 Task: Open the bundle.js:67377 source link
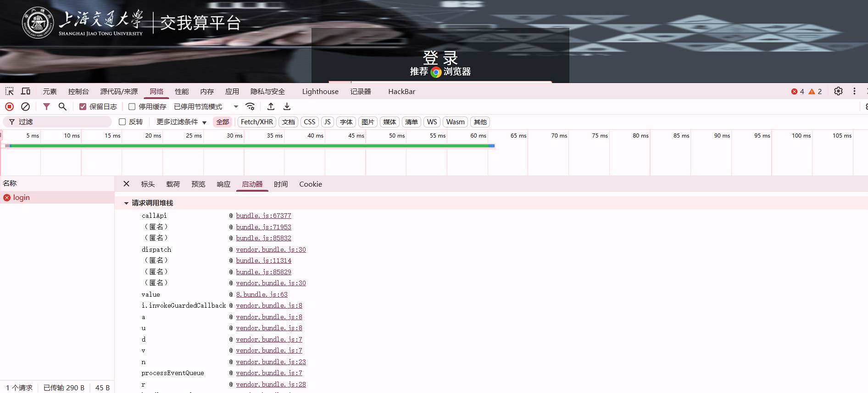[263, 216]
